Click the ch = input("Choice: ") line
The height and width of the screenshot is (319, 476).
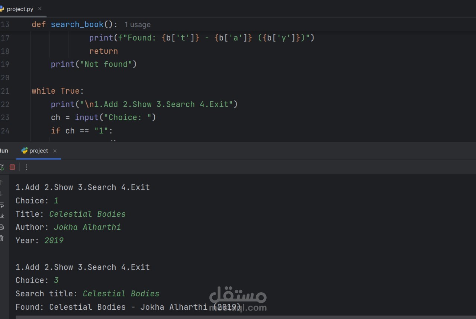tap(103, 117)
